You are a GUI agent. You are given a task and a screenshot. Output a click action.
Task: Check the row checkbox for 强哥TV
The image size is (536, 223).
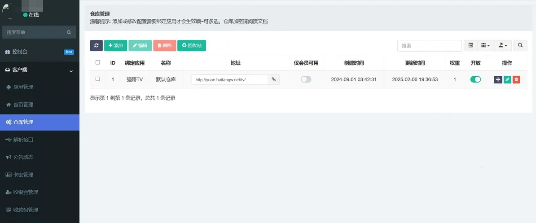pos(98,79)
